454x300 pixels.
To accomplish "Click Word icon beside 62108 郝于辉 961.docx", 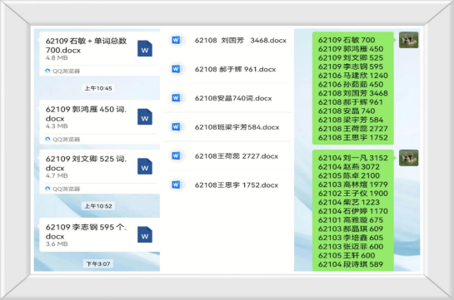I will 177,69.
